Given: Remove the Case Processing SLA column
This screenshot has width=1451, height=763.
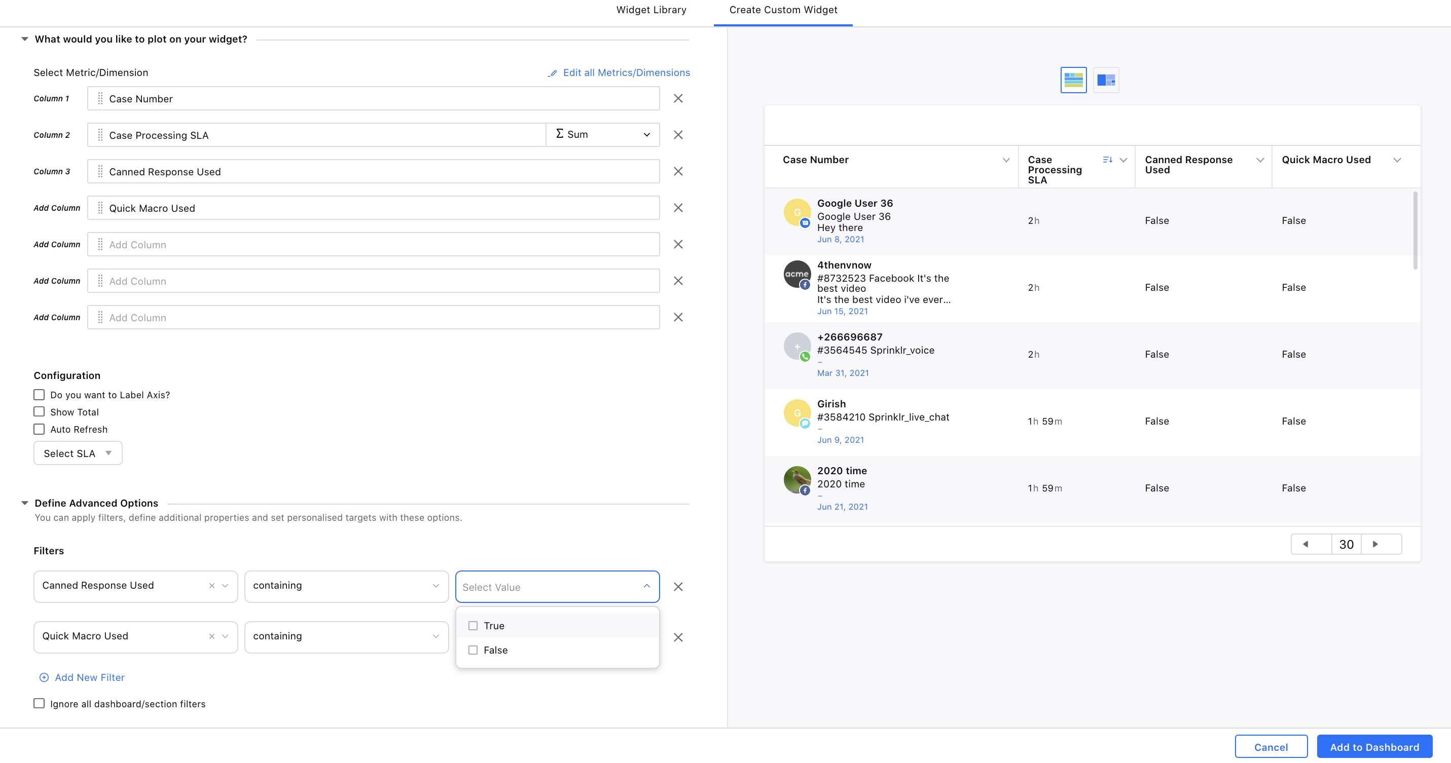Looking at the screenshot, I should coord(678,135).
